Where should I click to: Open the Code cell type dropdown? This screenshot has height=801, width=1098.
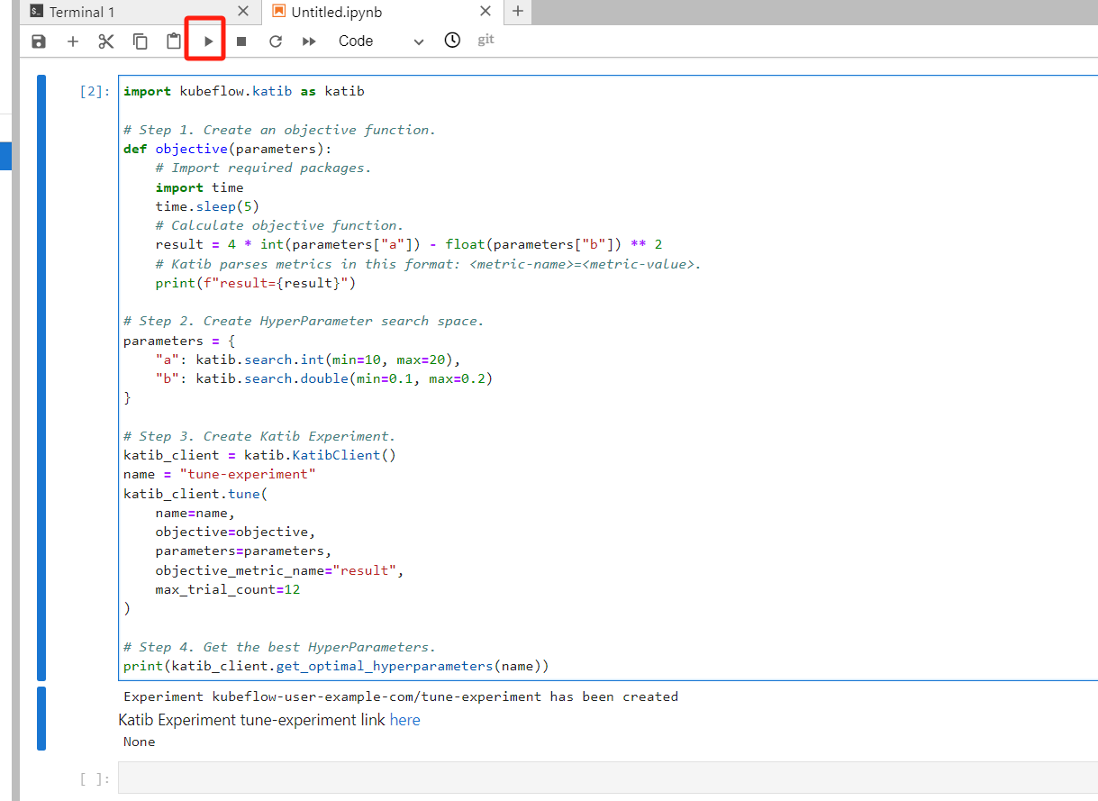tap(380, 41)
